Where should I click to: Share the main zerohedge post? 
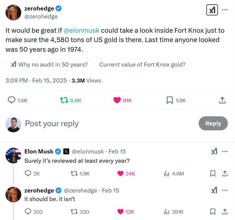point(222,100)
